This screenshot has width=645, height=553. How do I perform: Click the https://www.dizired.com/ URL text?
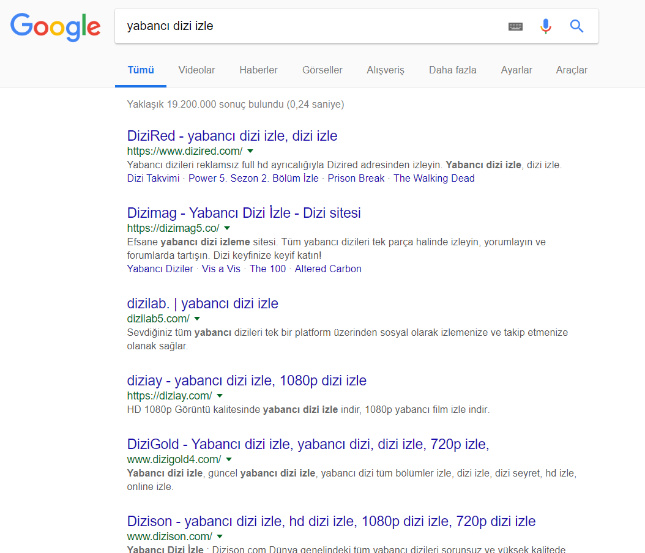185,151
